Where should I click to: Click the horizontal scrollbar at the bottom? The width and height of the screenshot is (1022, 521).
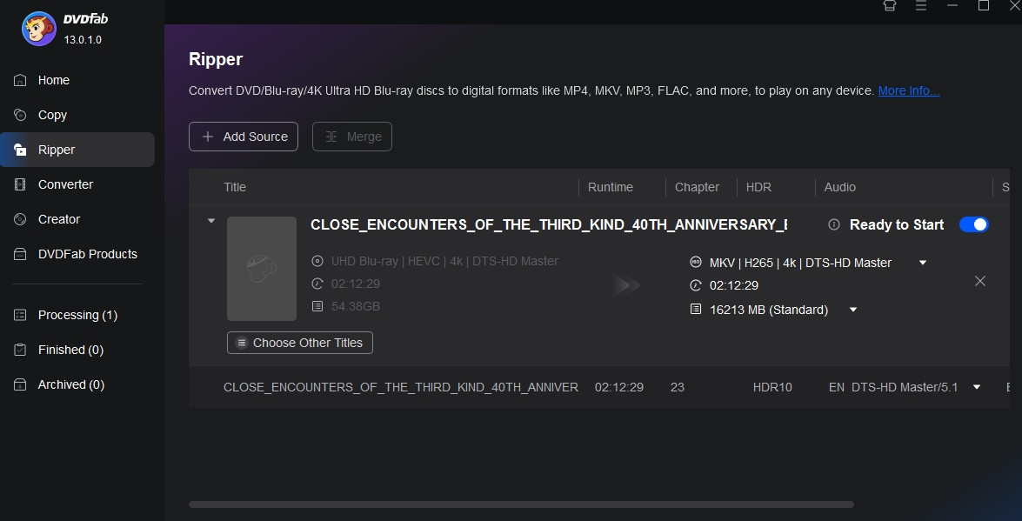pyautogui.click(x=521, y=504)
